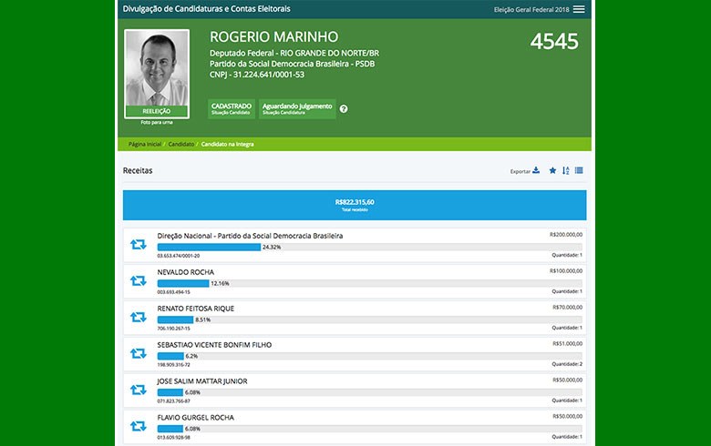711x446 pixels.
Task: Click transfer icon for JOSE SALIM MATTAR JUNIOR
Action: pyautogui.click(x=139, y=390)
